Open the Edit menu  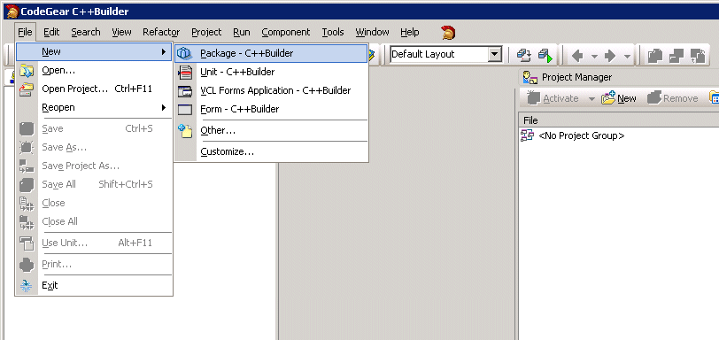[x=52, y=32]
